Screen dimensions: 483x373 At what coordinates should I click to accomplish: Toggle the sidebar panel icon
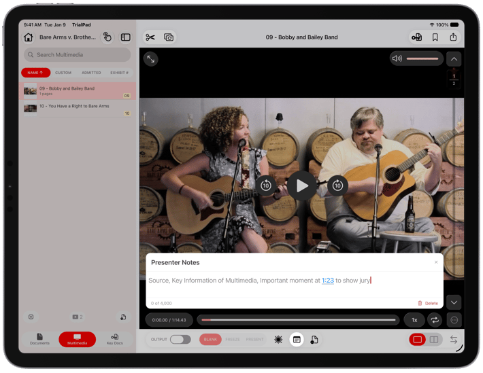pos(126,37)
